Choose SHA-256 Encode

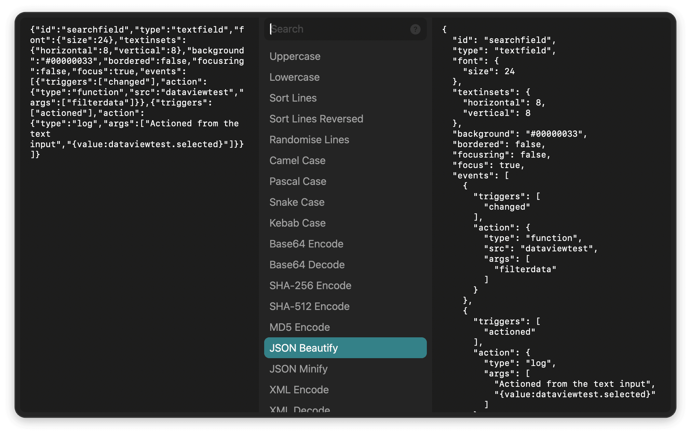tap(345, 286)
